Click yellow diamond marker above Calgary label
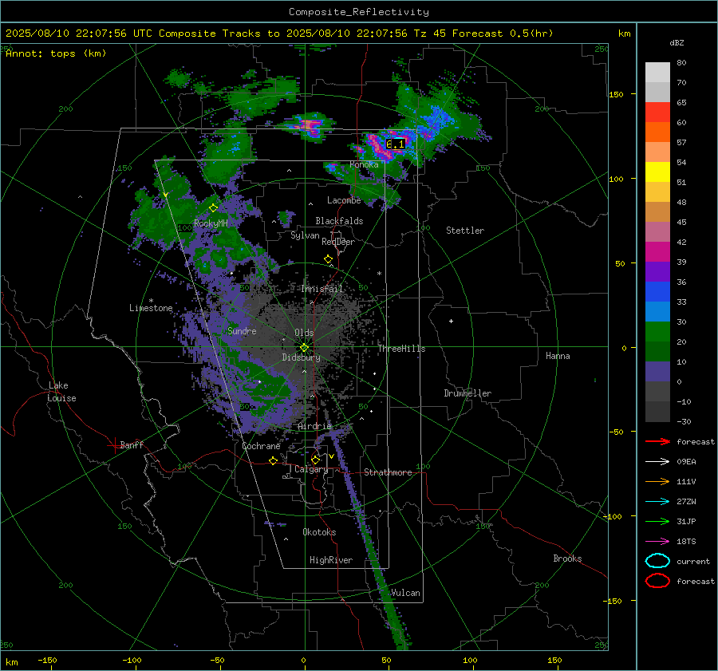This screenshot has height=671, width=718. click(315, 460)
